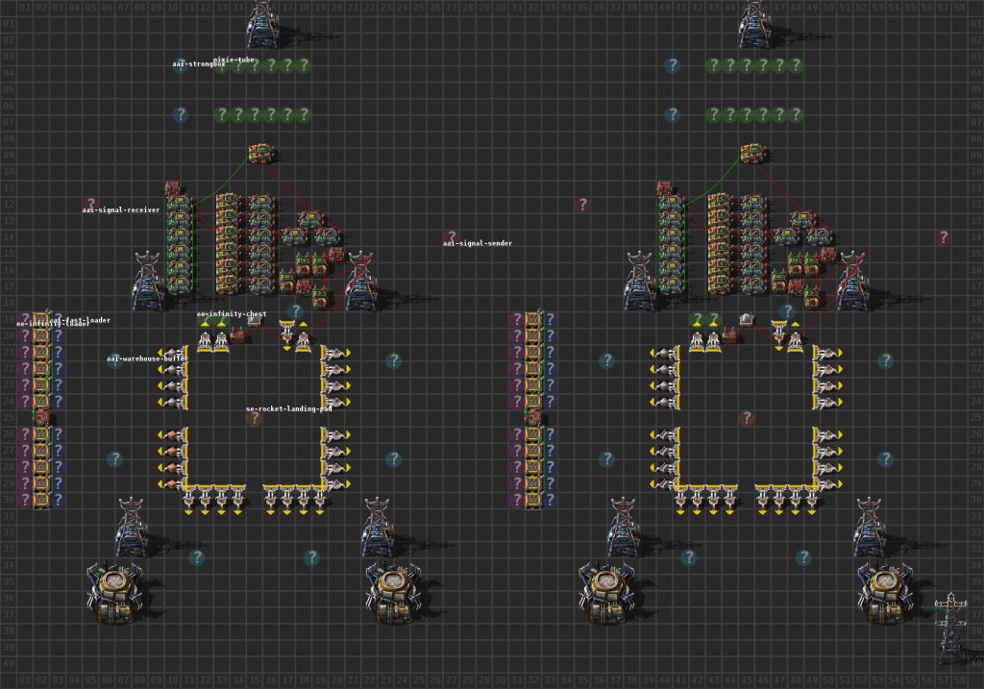Select combinator at wire apex in left blueprint
This screenshot has width=984, height=689.
coord(262,153)
